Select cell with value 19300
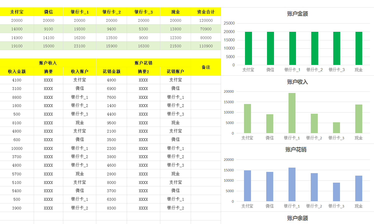Image resolution: width=374 pixels, height=224 pixels. click(x=79, y=29)
